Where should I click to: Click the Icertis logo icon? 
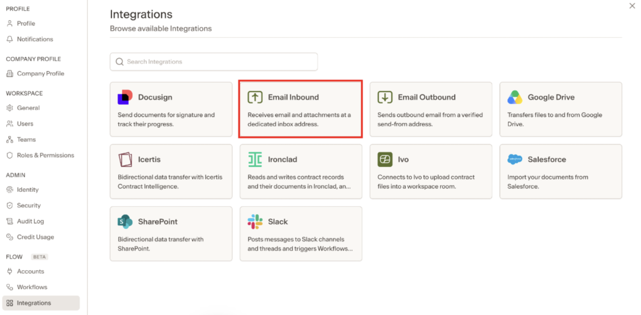point(125,159)
